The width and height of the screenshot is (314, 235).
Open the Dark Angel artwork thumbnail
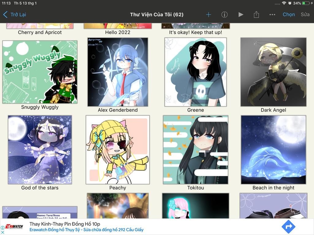pyautogui.click(x=273, y=72)
